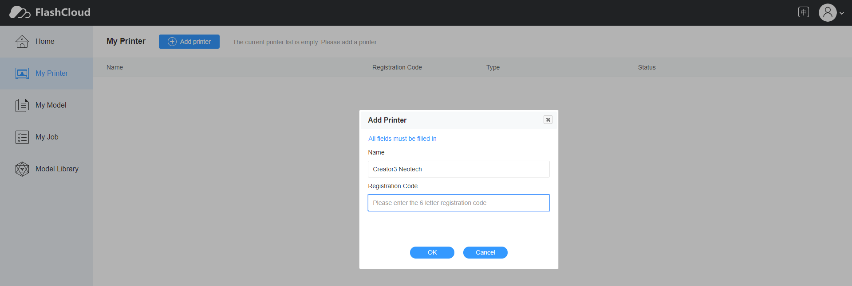Click the Name field containing Creator3 Neotech
This screenshot has width=852, height=286.
[x=458, y=169]
